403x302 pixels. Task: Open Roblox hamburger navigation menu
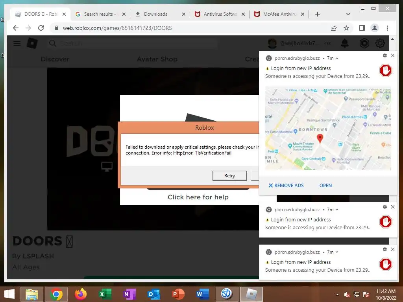[17, 43]
